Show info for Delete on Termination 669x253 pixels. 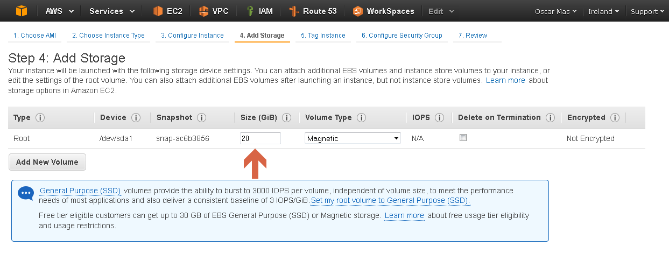pos(550,118)
